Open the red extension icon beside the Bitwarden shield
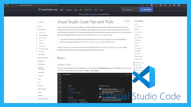The height and width of the screenshot is (107, 191). click(x=156, y=5)
